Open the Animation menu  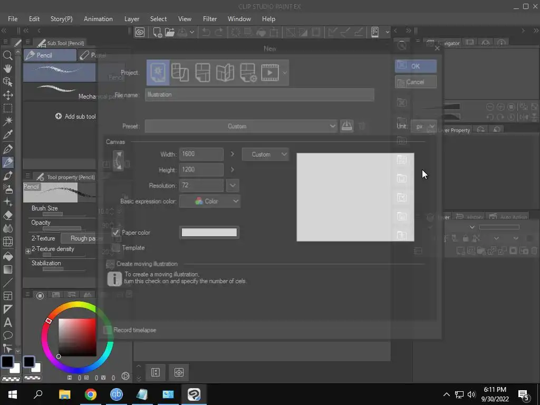click(x=98, y=19)
